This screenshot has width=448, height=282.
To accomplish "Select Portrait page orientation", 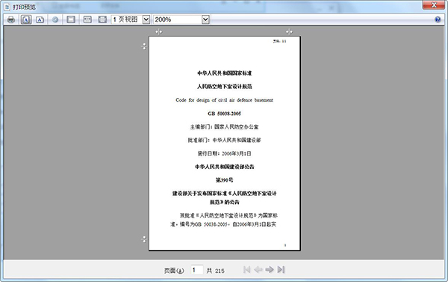I will (26, 19).
